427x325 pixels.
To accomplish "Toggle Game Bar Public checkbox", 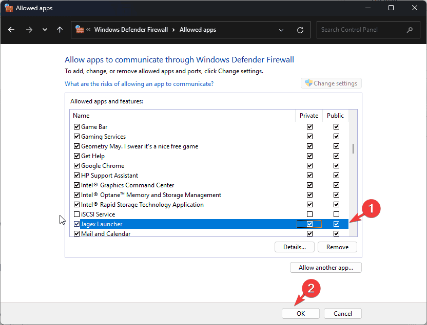I will (336, 127).
